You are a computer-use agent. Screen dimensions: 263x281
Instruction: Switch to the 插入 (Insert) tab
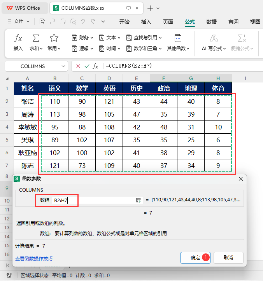pyautogui.click(x=146, y=22)
